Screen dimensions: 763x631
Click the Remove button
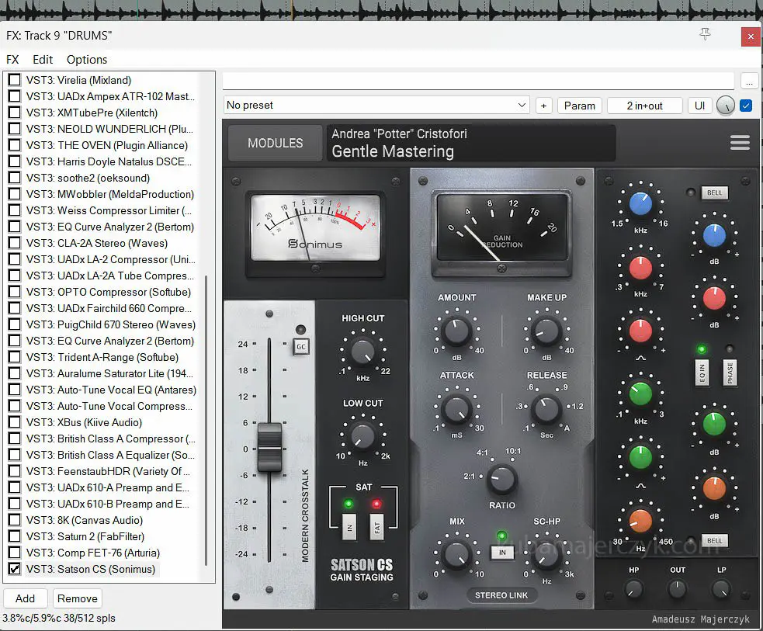(x=78, y=598)
